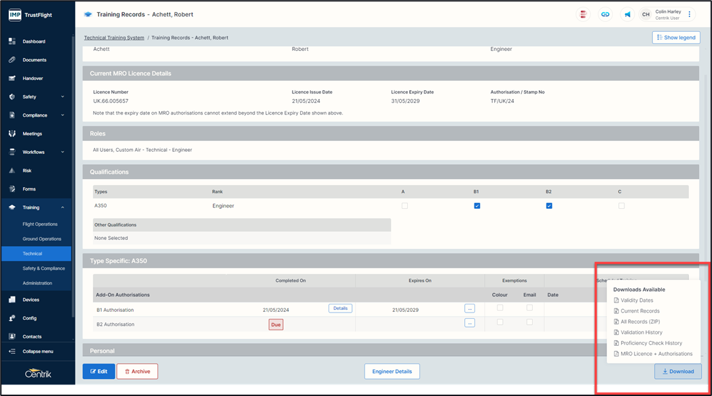The height and width of the screenshot is (396, 712).
Task: Open the announcements megaphone icon
Action: (628, 14)
